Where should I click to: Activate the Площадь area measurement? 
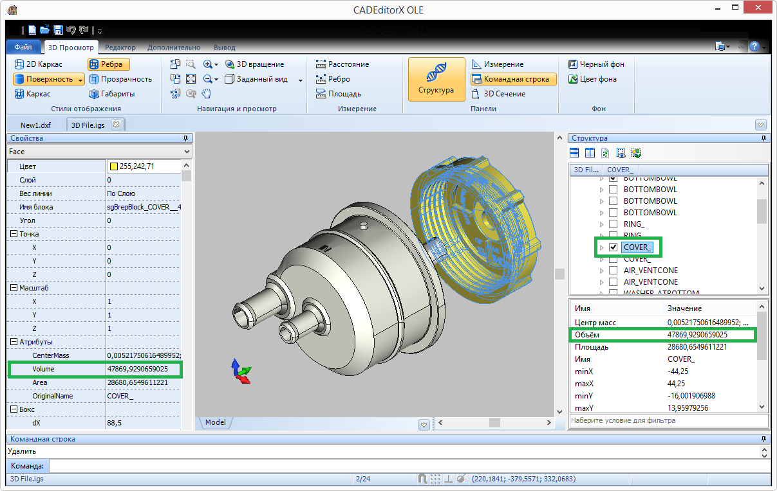pyautogui.click(x=338, y=94)
